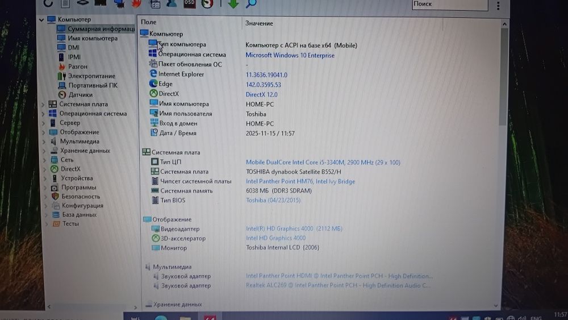568x320 pixels.
Task: Click the taskbar clock showing 11:57
Action: pyautogui.click(x=561, y=314)
